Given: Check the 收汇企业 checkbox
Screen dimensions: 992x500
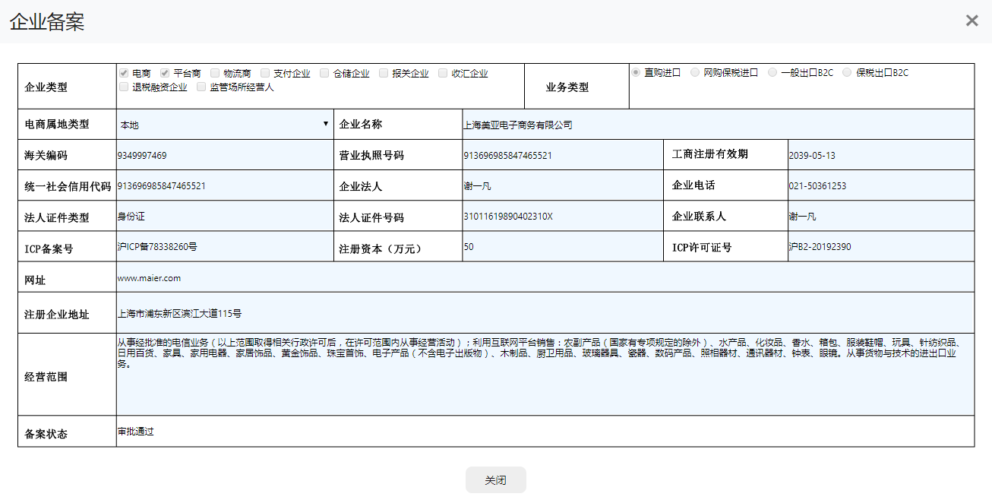Looking at the screenshot, I should coord(443,74).
